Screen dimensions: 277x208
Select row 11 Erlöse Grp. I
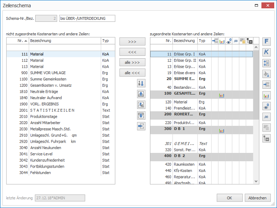[x=201, y=54]
